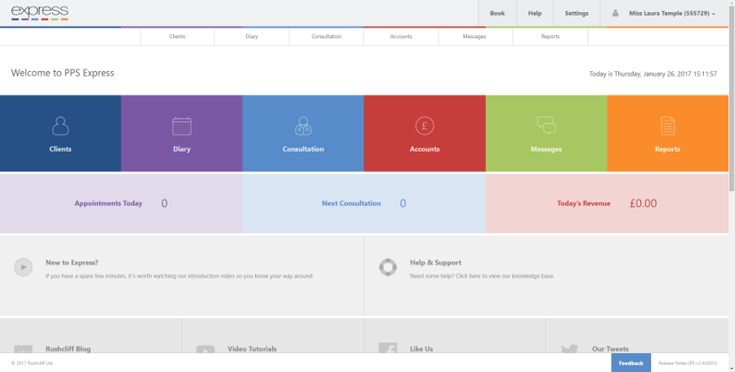Image resolution: width=735 pixels, height=372 pixels.
Task: Click the Accounts tile label
Action: coord(425,149)
